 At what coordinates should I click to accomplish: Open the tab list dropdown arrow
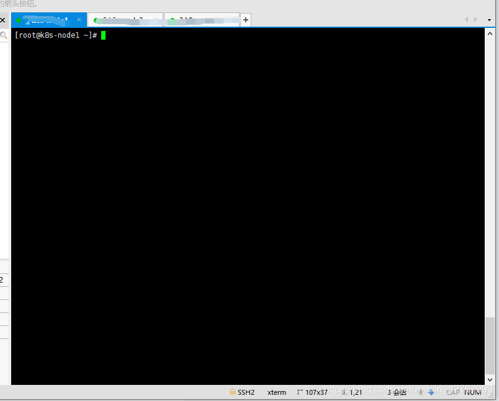click(489, 20)
